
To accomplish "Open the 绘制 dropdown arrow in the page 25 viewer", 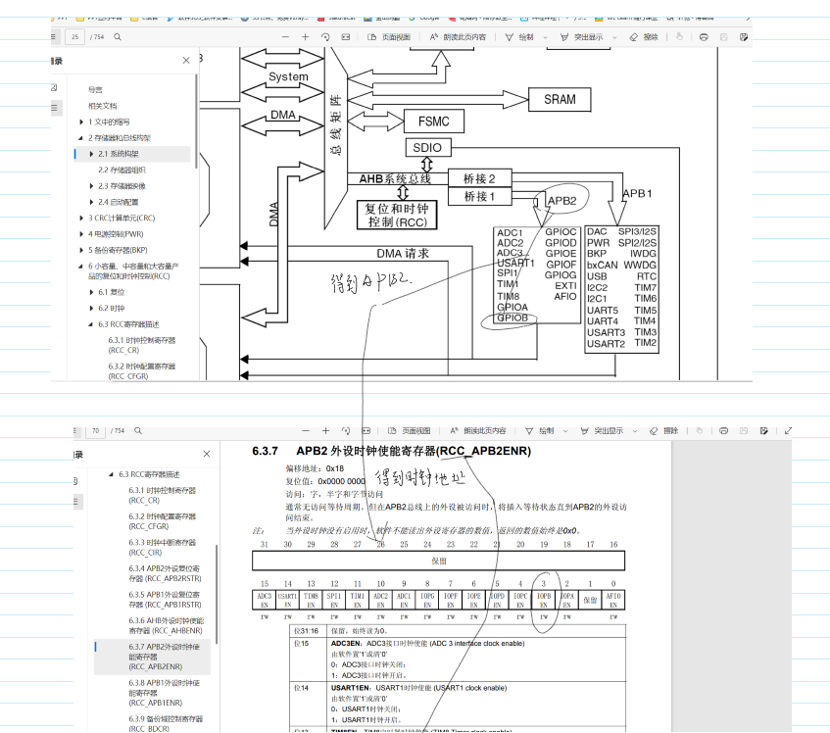I will [546, 37].
